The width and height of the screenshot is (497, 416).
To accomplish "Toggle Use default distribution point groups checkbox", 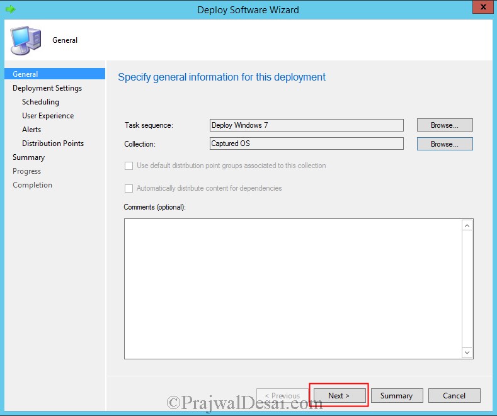I will tap(129, 166).
